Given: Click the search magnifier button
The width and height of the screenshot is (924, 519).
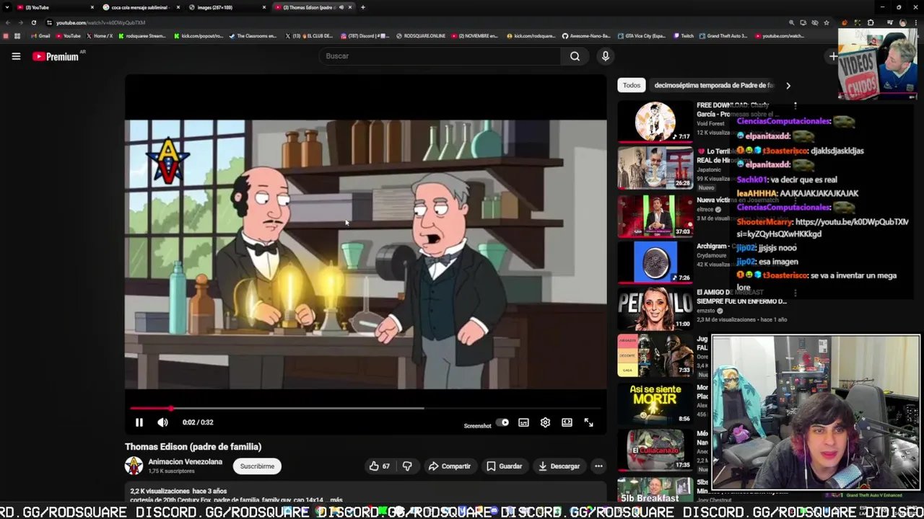Looking at the screenshot, I should coord(575,56).
